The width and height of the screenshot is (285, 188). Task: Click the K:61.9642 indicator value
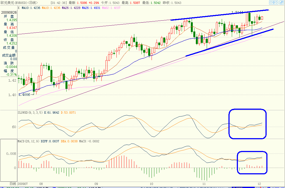click(52, 113)
